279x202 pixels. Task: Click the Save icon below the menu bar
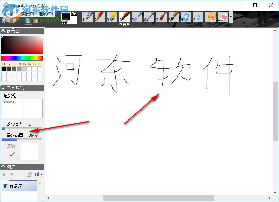tap(3, 21)
